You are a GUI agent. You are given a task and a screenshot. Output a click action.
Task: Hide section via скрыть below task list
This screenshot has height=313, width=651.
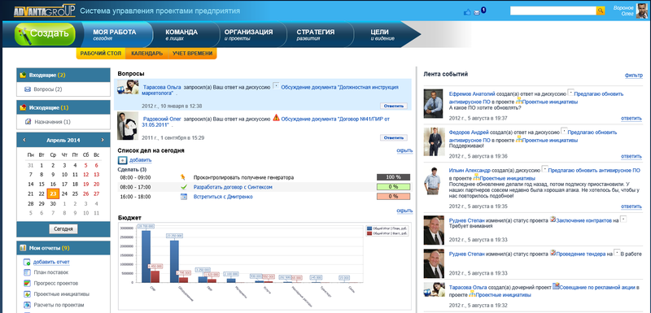point(404,211)
